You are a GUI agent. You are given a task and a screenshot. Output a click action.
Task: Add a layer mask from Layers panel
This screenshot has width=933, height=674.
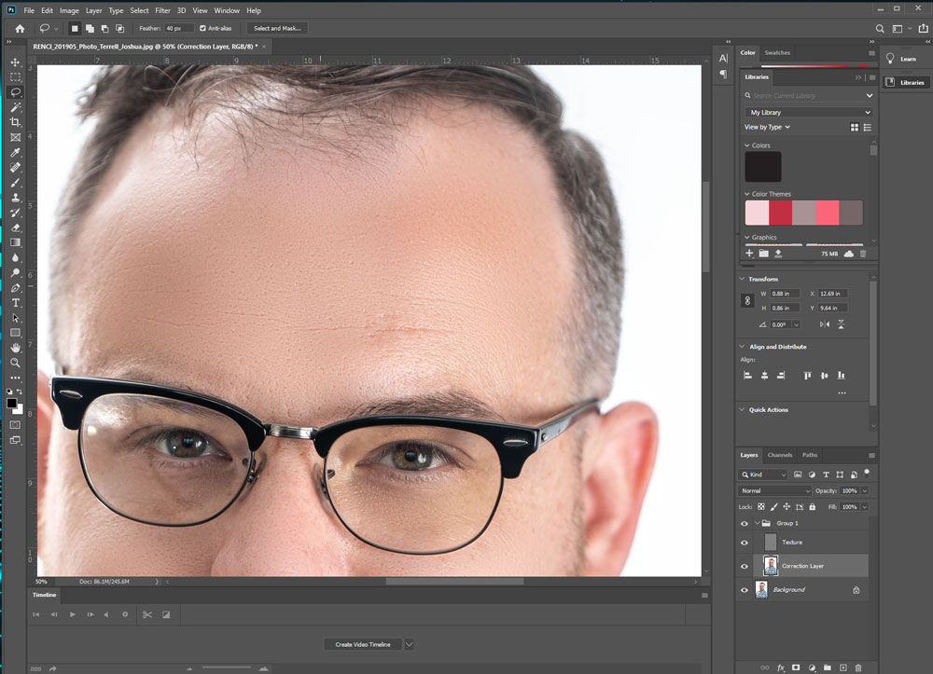(796, 667)
